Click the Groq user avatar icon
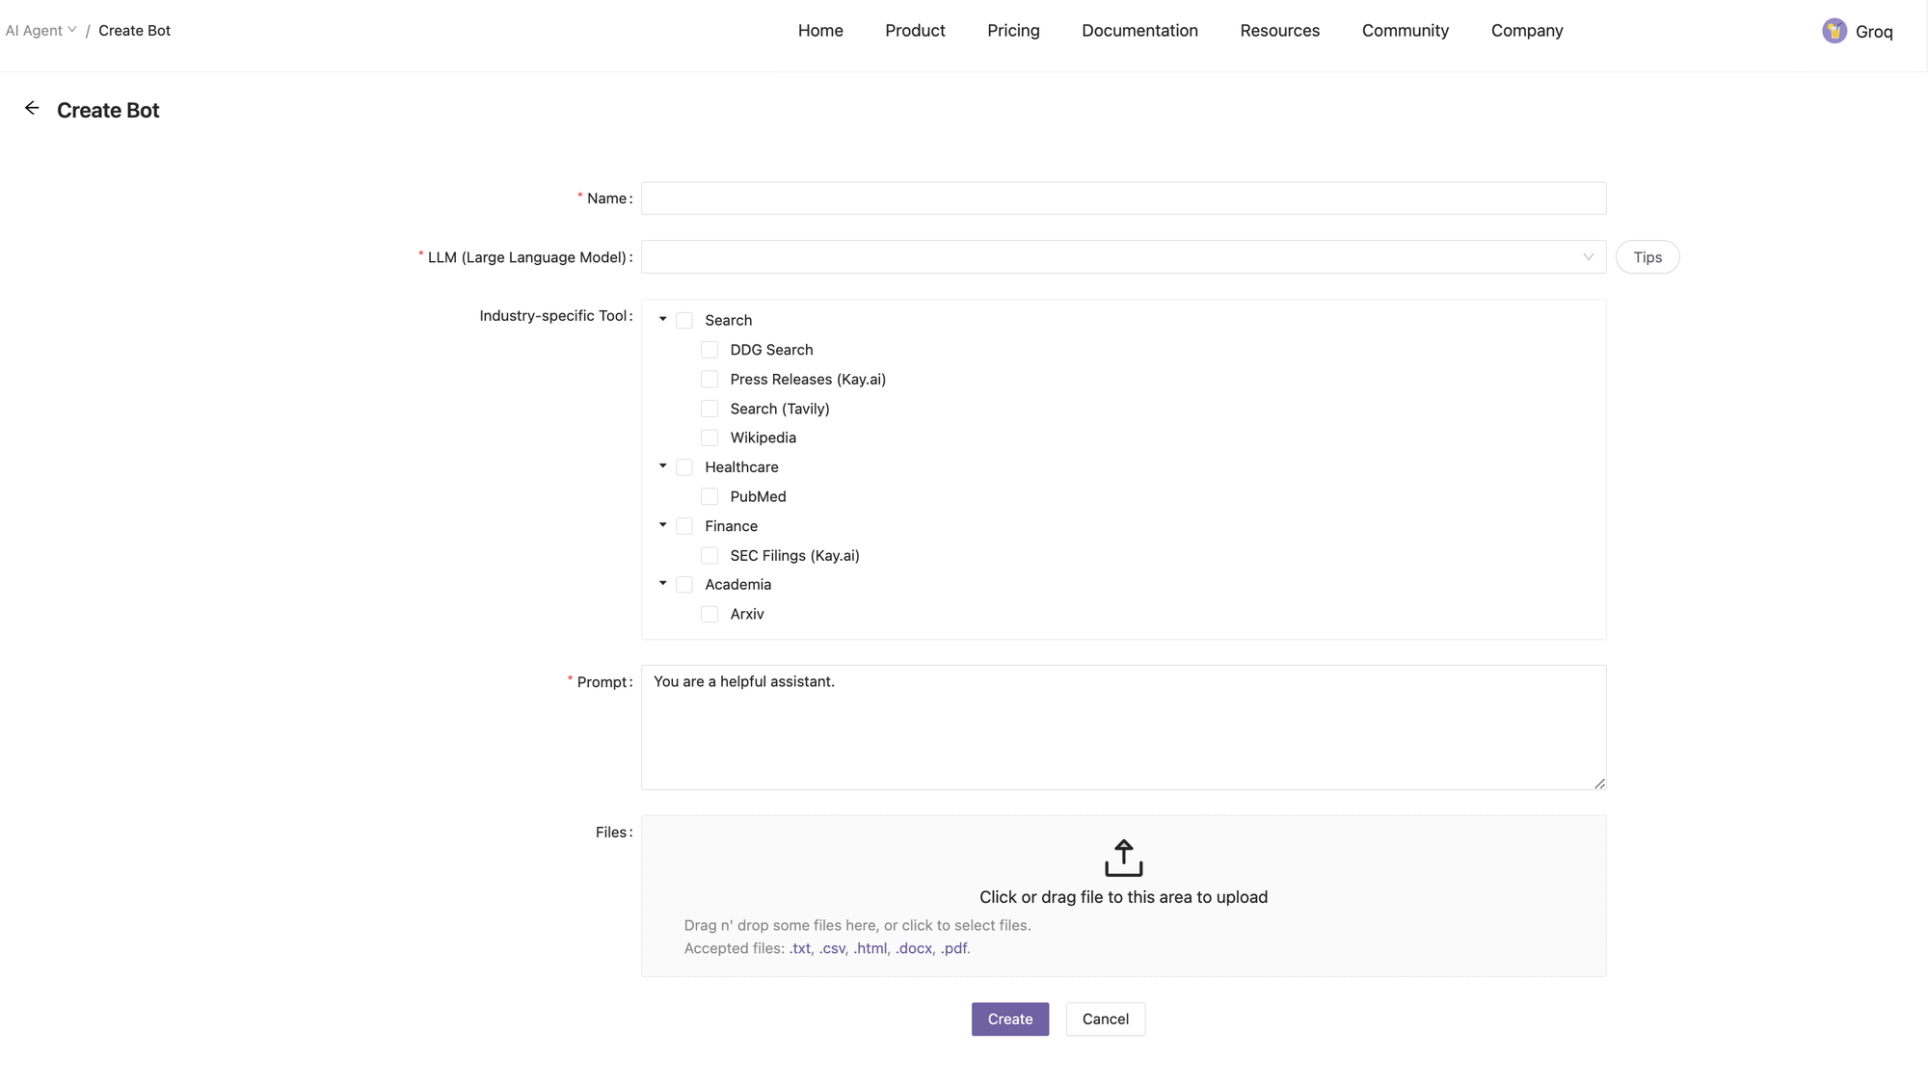Screen dimensions: 1928x1086 click(1834, 31)
